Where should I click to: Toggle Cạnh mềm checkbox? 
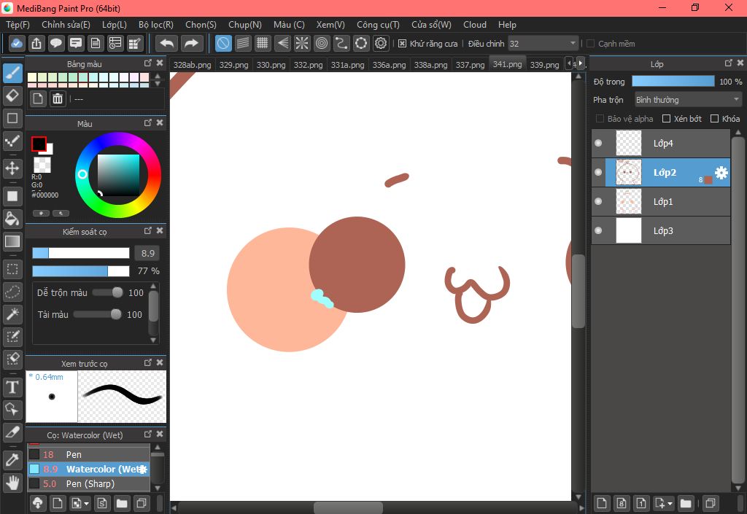click(x=590, y=43)
